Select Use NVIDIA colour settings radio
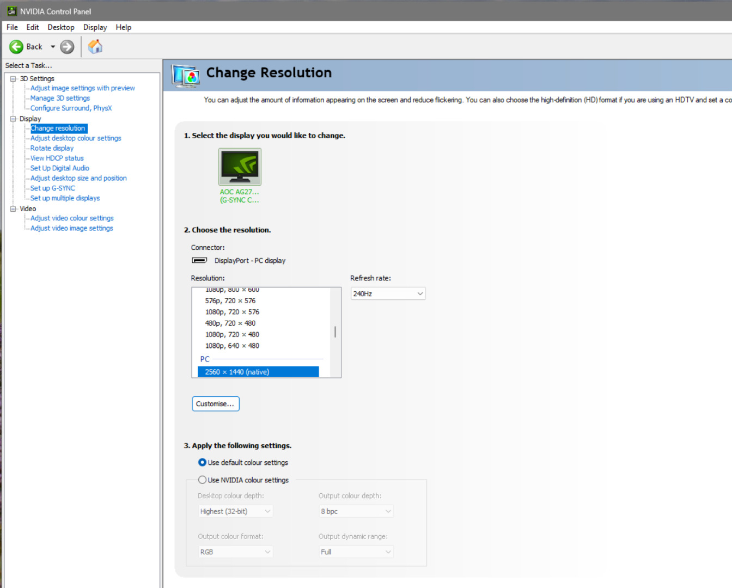Viewport: 732px width, 588px height. (203, 480)
